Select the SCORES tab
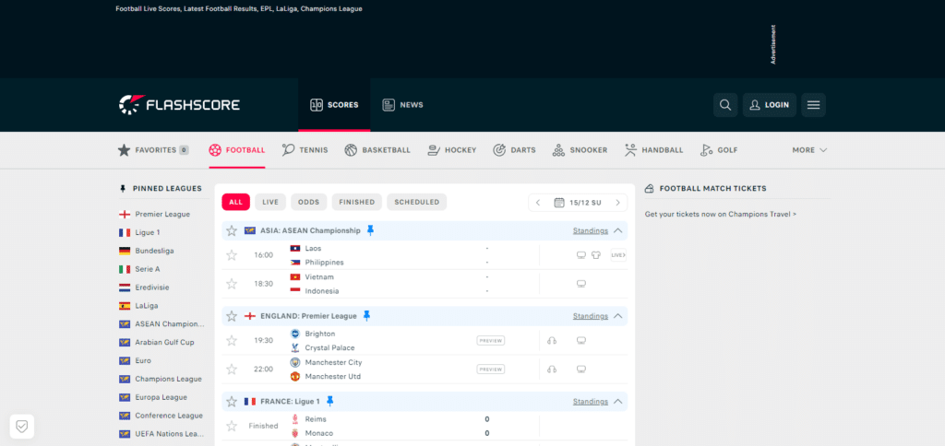 click(x=334, y=105)
